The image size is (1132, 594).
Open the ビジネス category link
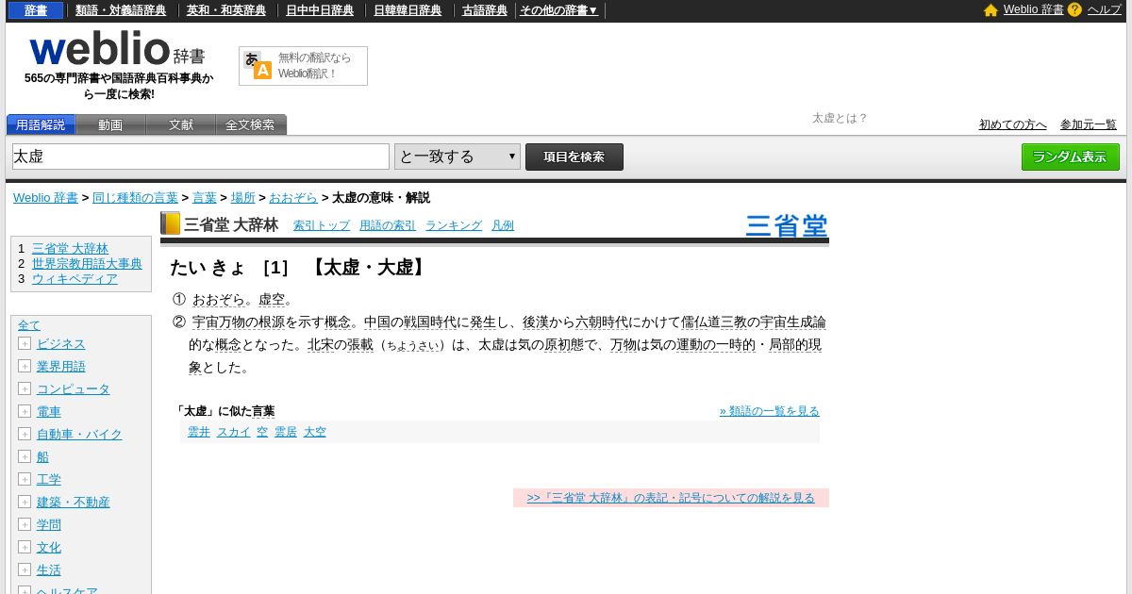click(x=61, y=343)
